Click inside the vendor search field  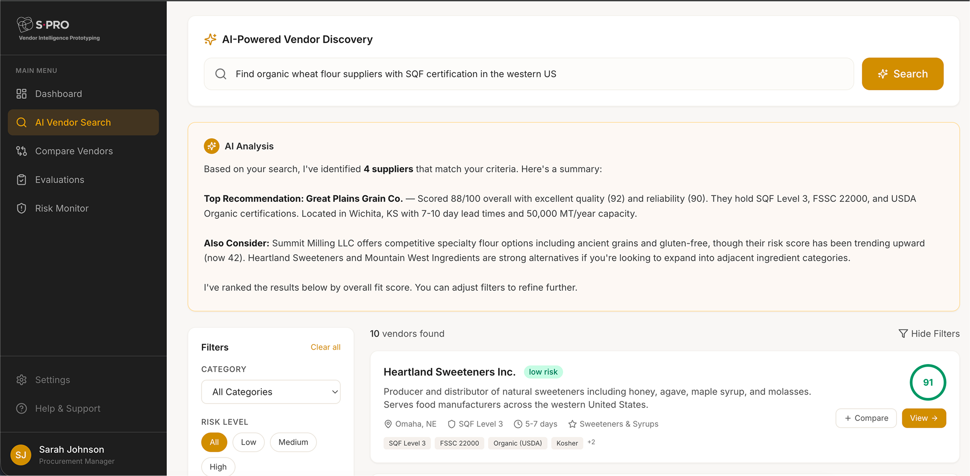(x=478, y=74)
